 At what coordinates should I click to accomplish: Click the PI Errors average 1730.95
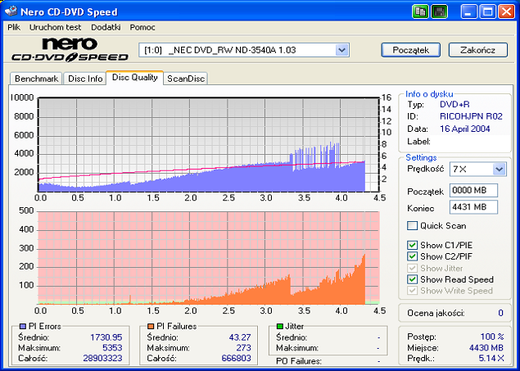(x=106, y=337)
